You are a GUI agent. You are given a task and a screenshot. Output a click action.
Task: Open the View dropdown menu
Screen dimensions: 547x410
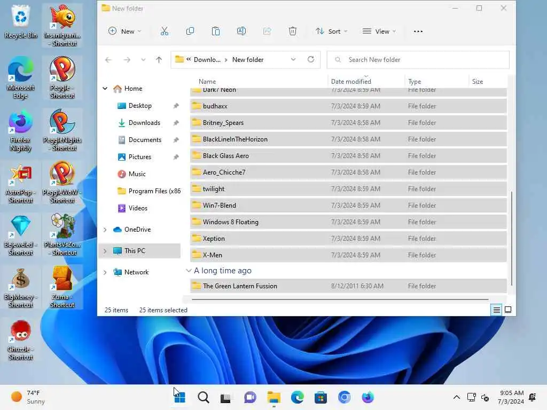pyautogui.click(x=379, y=31)
